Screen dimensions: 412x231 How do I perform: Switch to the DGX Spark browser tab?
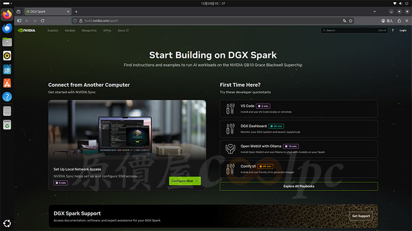46,11
